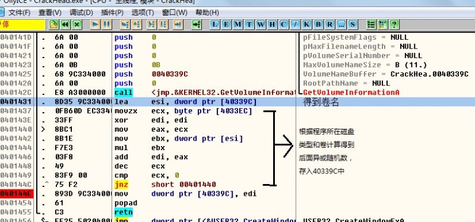The width and height of the screenshot is (475, 222).
Task: Select the red breakpoint address 040144E
Action: [x=16, y=194]
